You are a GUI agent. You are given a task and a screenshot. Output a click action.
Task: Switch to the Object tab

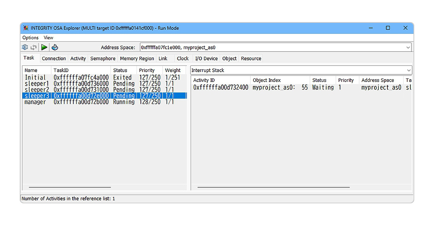pyautogui.click(x=230, y=59)
